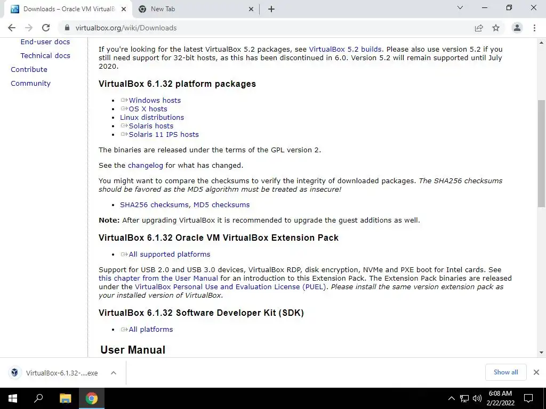Click the VirtualBox installer file icon
Image resolution: width=546 pixels, height=409 pixels.
[14, 372]
